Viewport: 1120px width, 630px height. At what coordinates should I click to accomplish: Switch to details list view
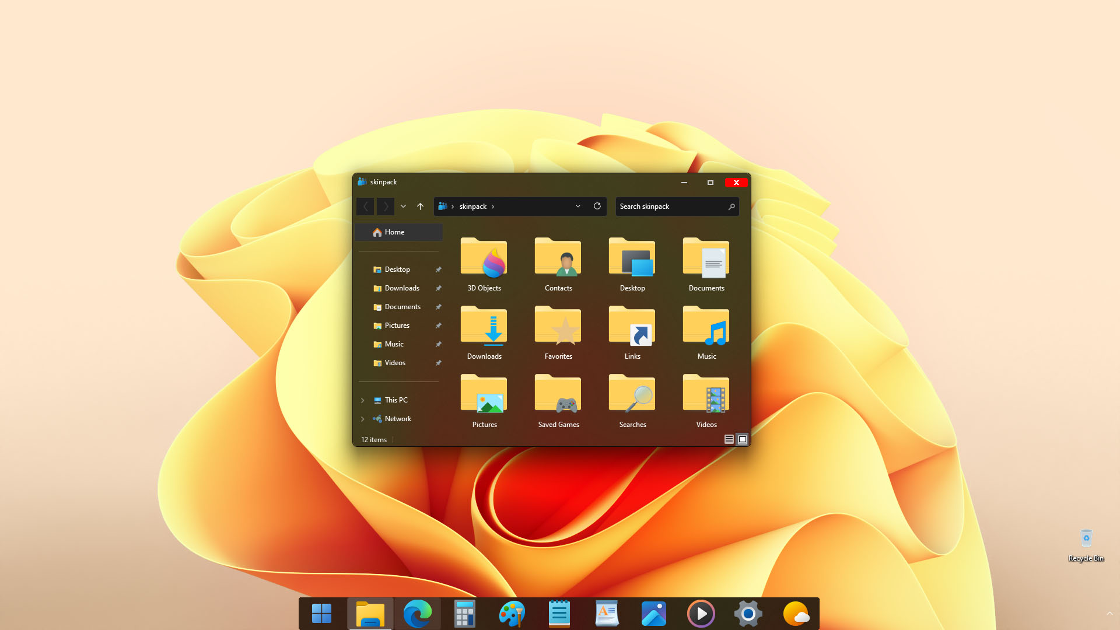[729, 439]
